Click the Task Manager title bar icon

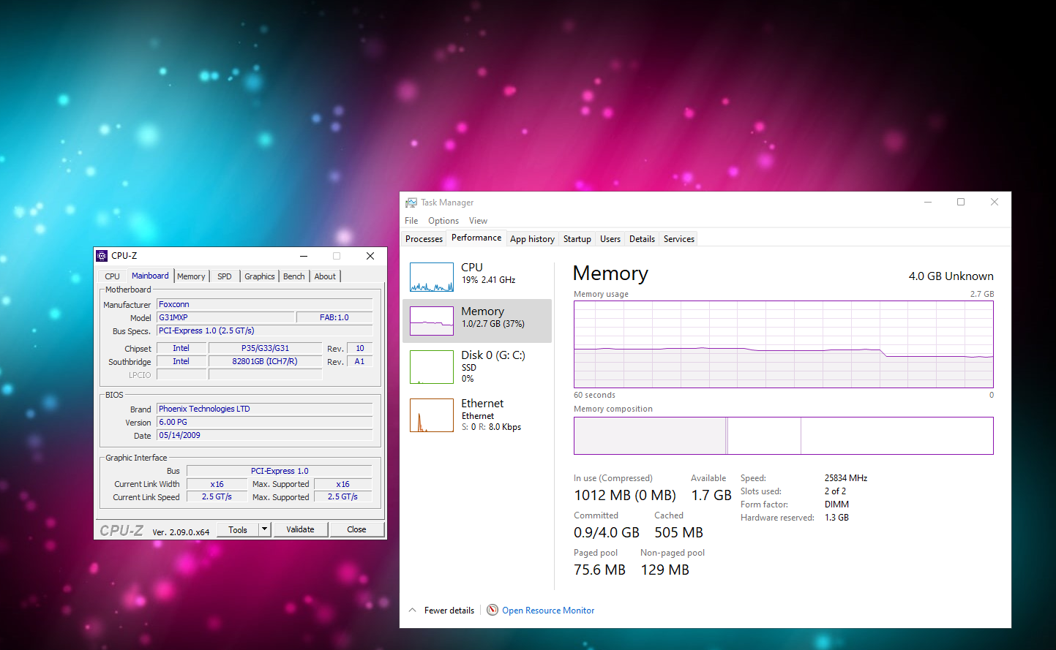[x=411, y=203]
